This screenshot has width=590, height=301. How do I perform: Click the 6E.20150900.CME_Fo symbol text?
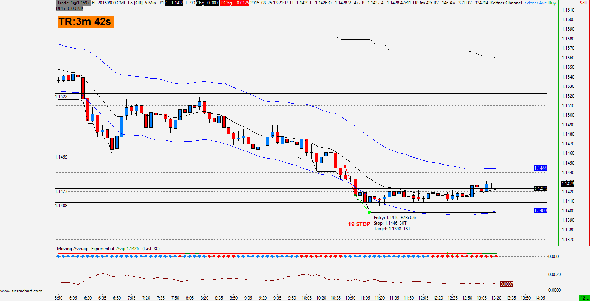(x=112, y=3)
